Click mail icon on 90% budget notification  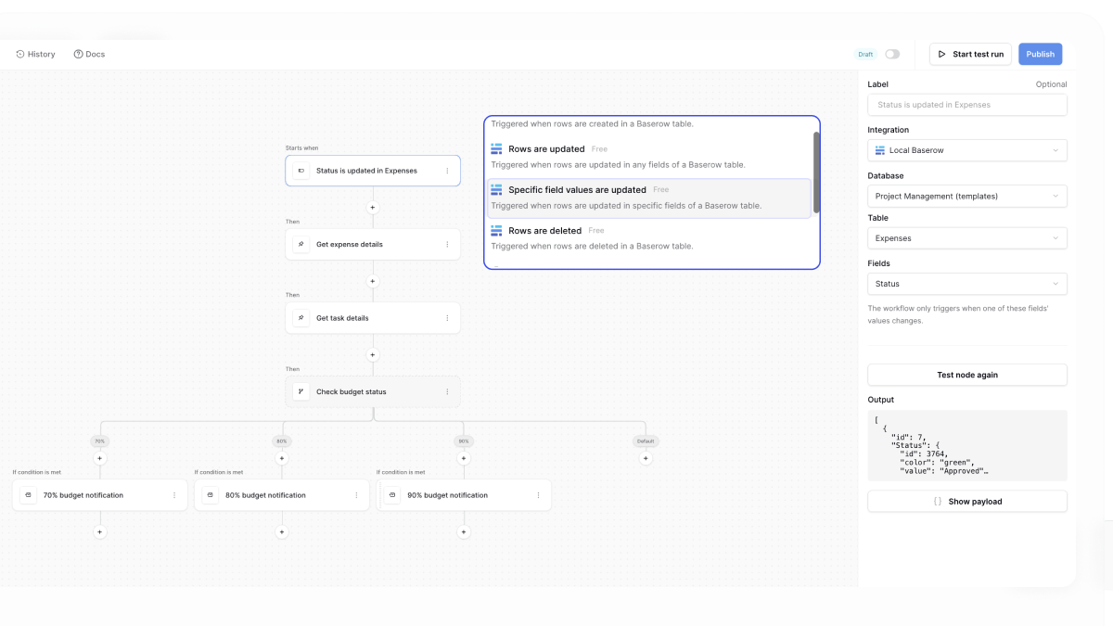(391, 495)
